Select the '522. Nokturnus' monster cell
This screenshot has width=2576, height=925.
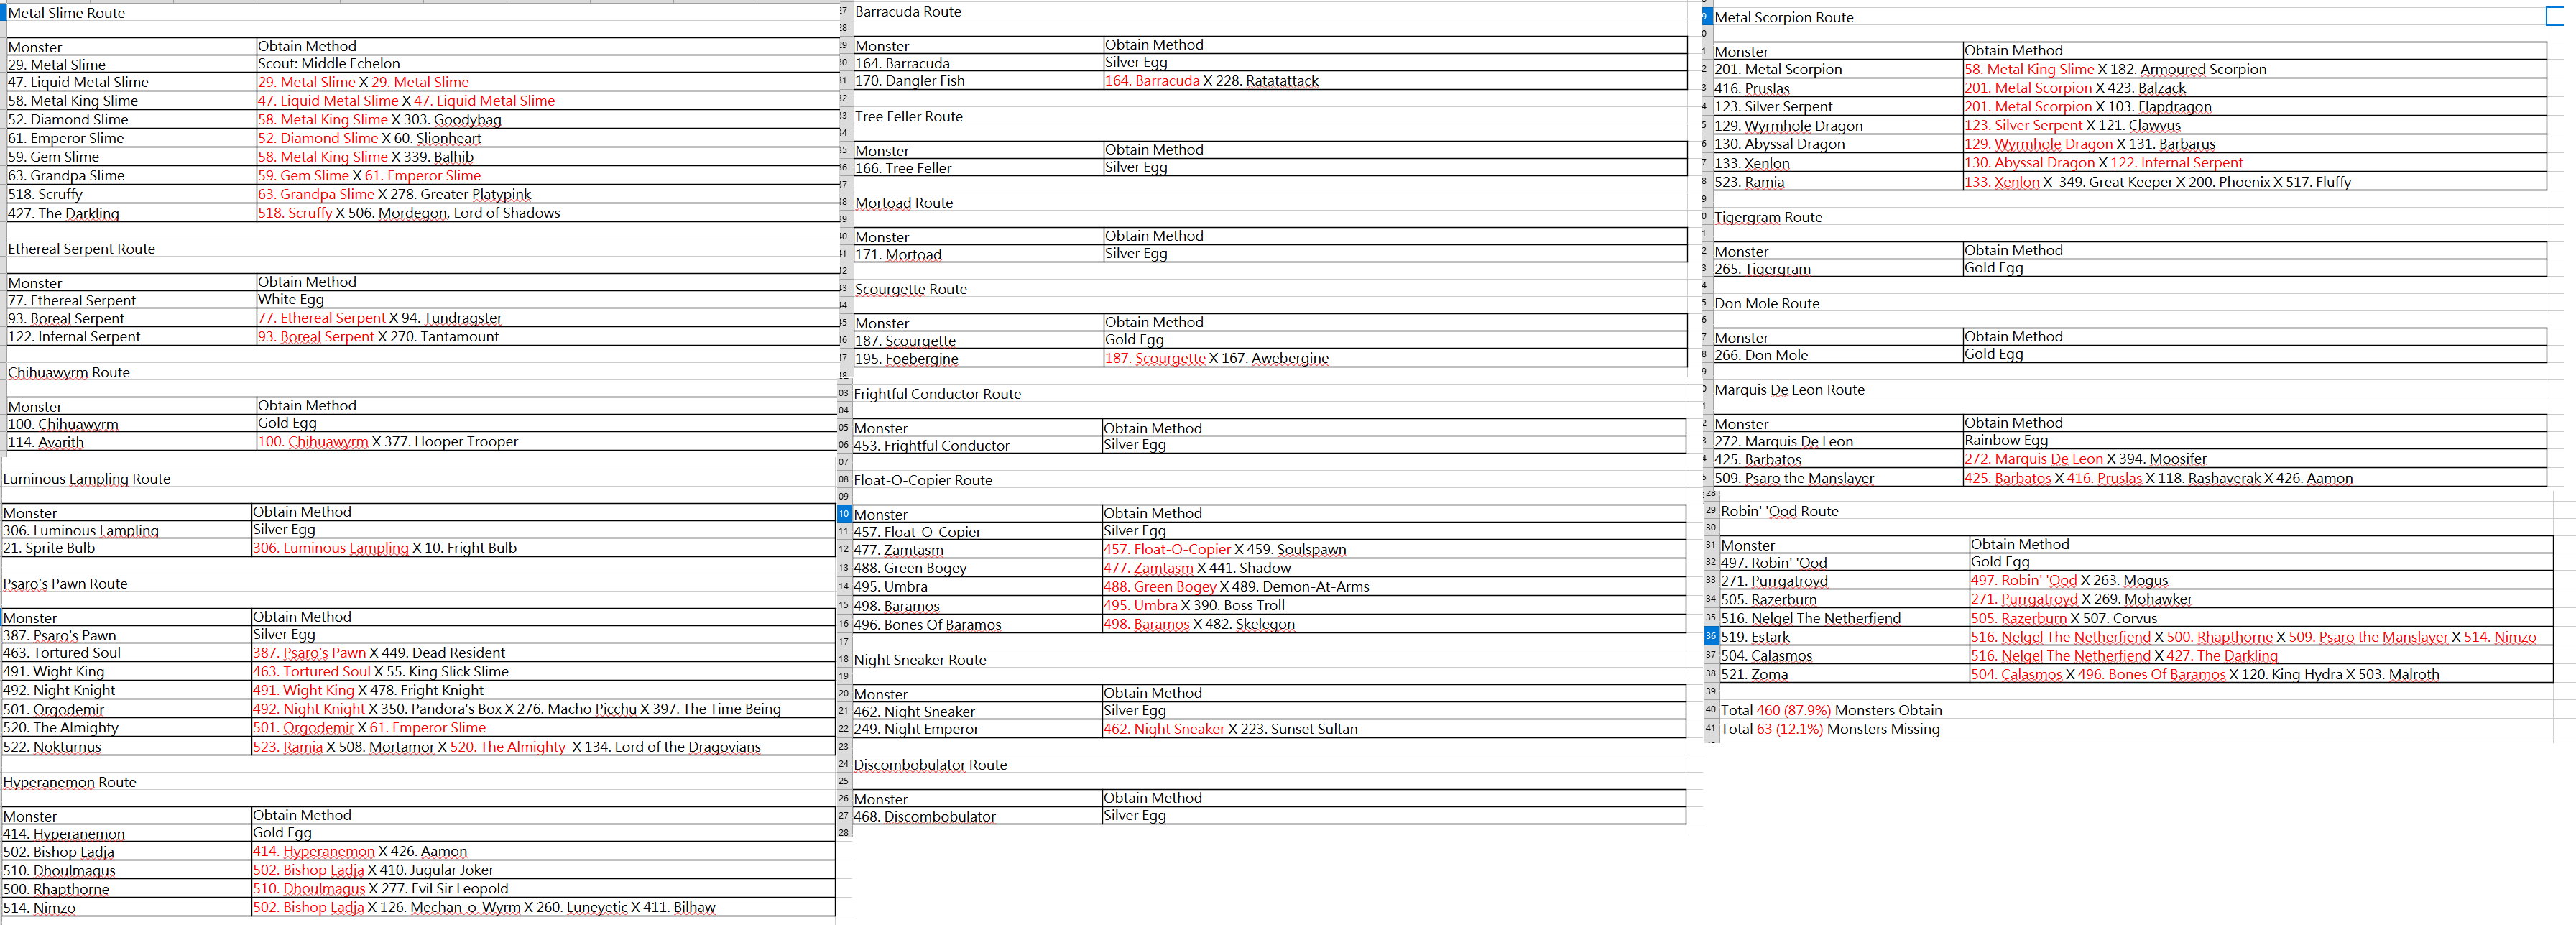click(52, 747)
